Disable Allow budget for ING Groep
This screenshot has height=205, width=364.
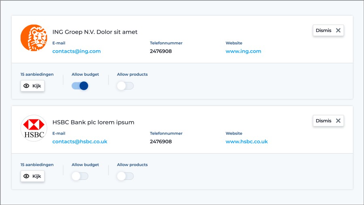click(x=80, y=86)
